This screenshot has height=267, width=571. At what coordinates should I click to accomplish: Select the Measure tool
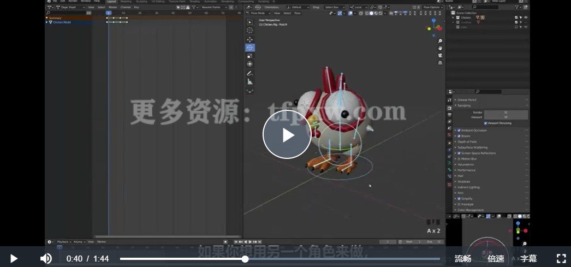(250, 81)
